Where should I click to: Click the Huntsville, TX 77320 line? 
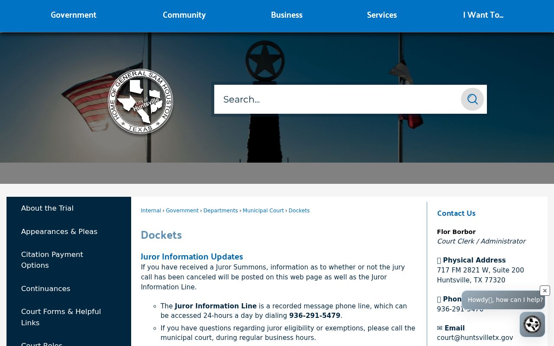click(x=471, y=280)
